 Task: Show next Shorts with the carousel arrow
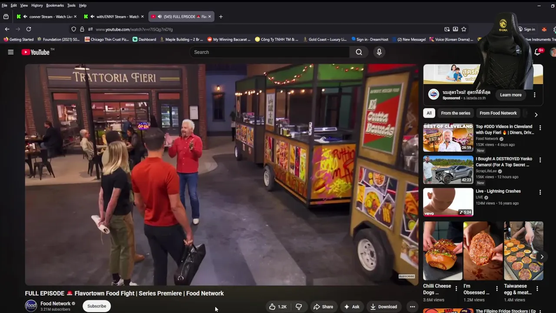[x=542, y=257]
